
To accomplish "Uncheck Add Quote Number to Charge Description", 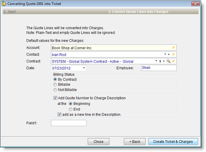I will point(55,98).
